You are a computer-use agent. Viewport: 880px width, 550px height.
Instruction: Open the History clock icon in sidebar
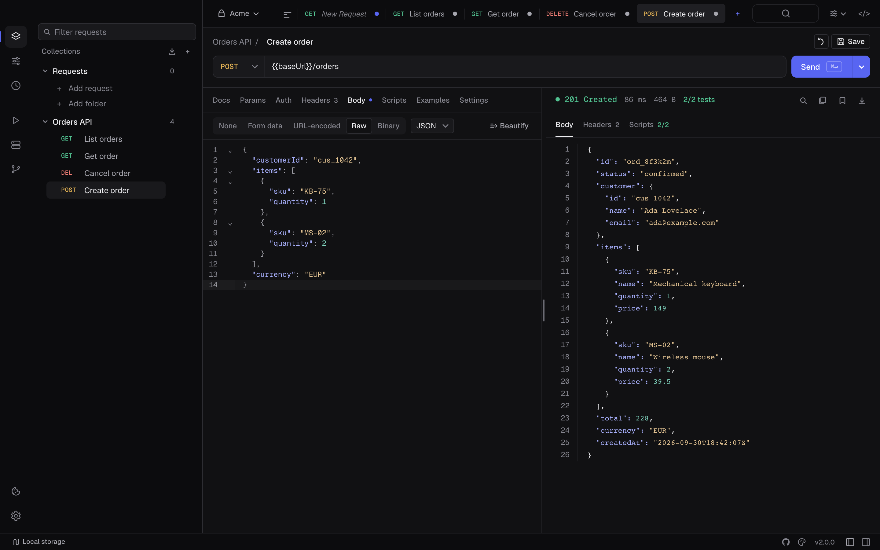[x=16, y=86]
